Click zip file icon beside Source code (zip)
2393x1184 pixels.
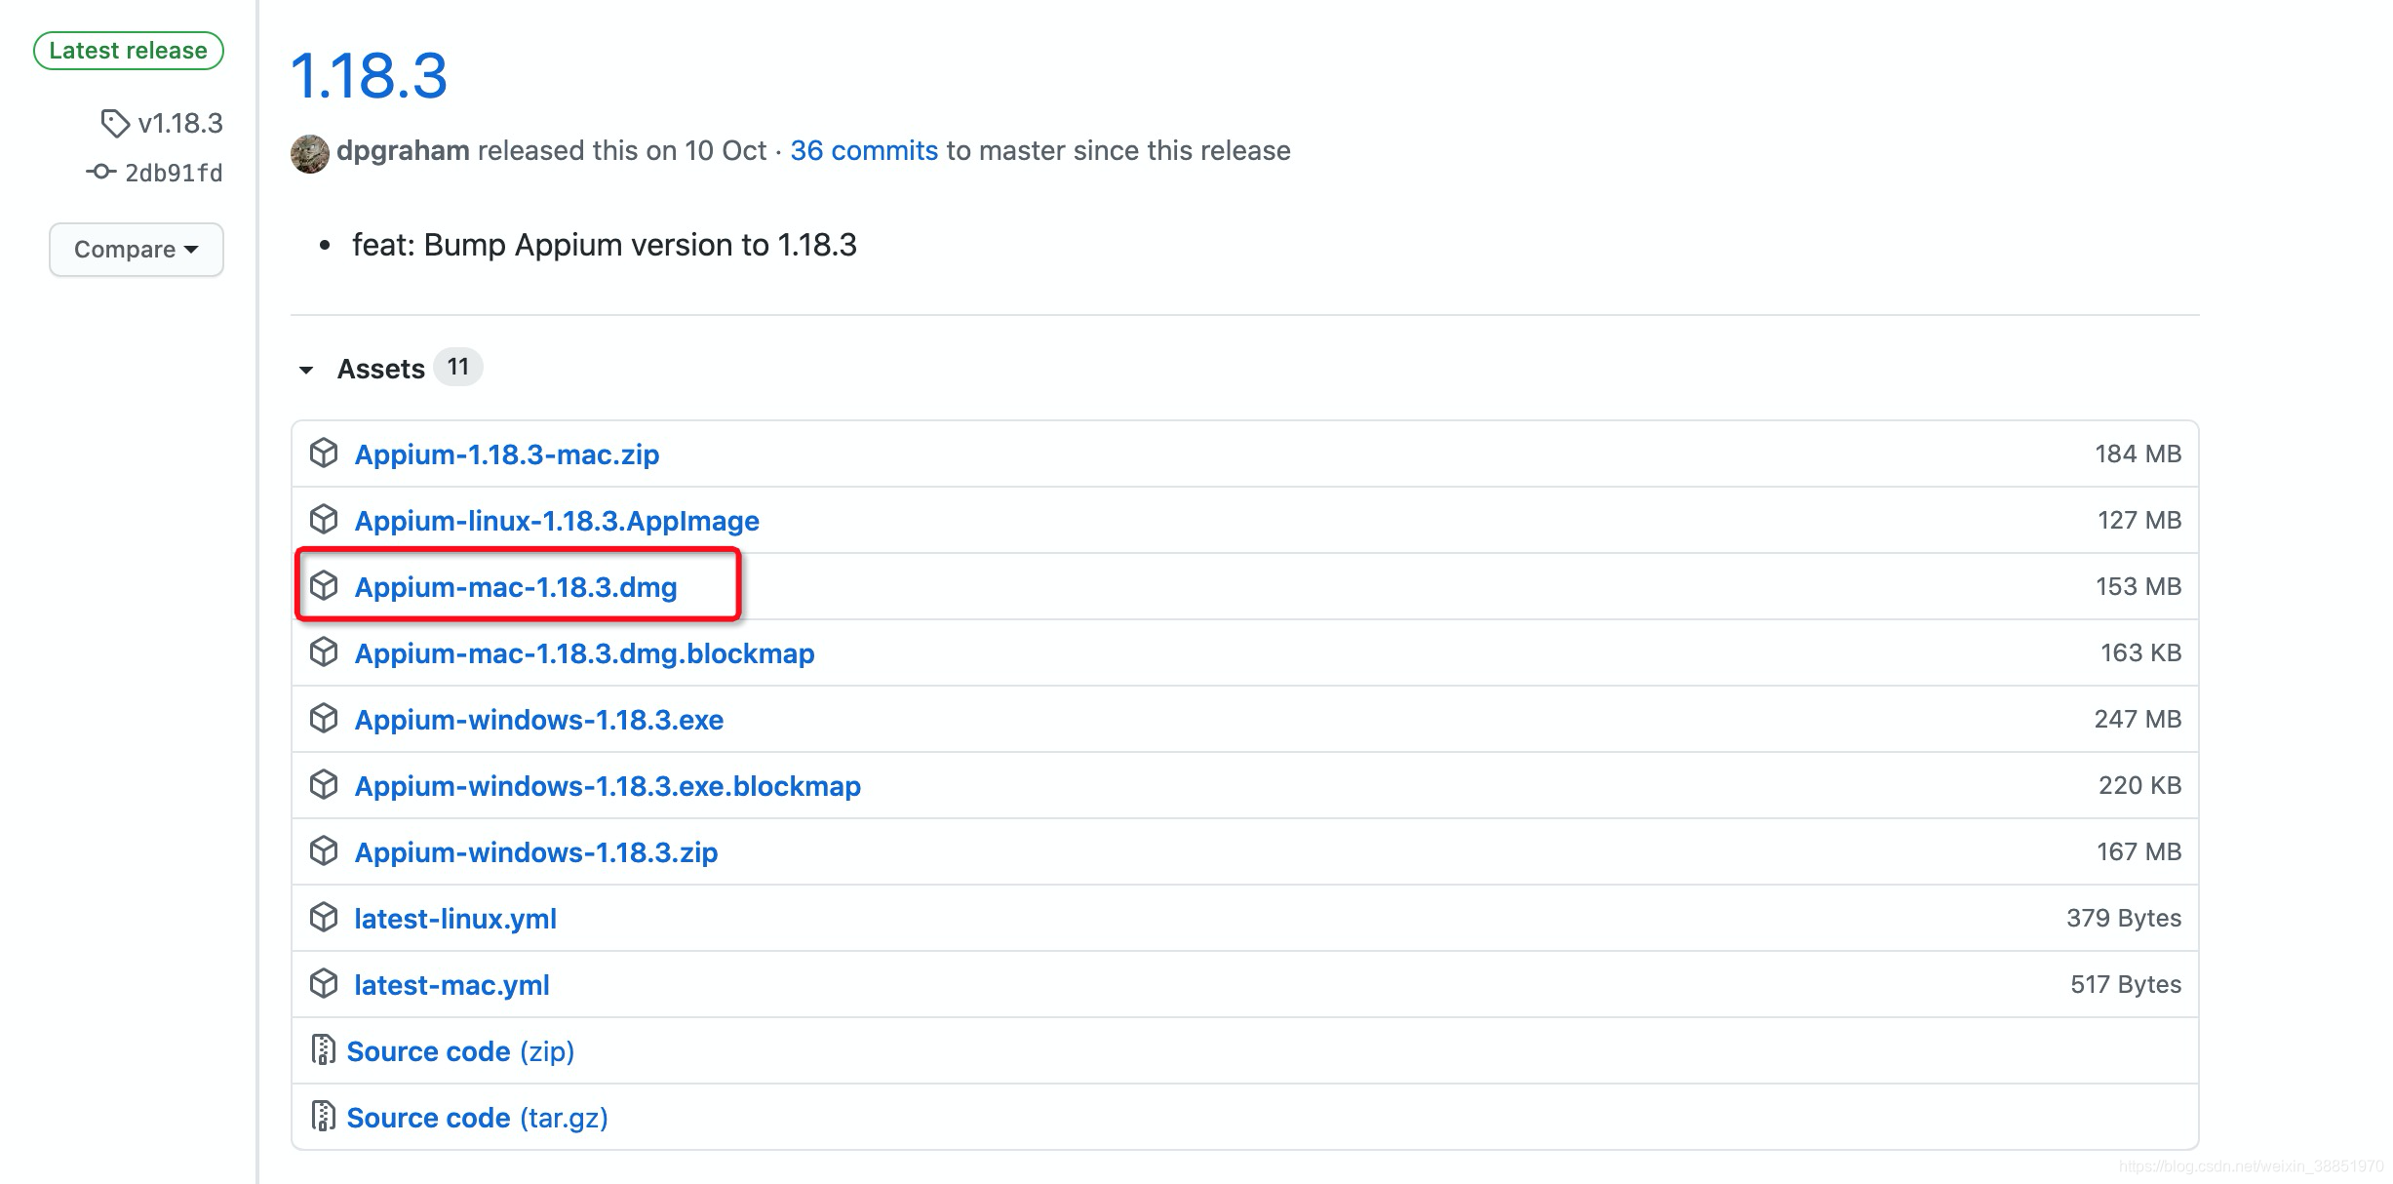point(323,1050)
